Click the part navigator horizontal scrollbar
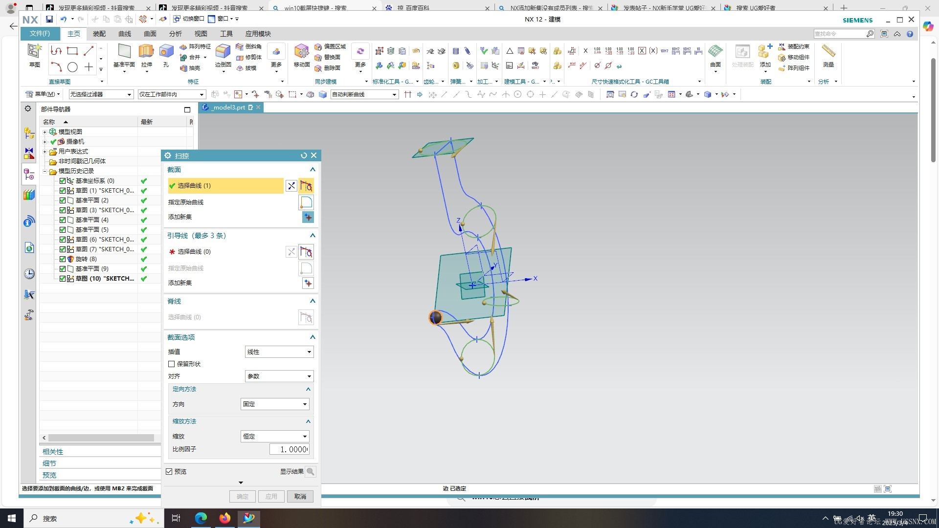Viewport: 939px width, 528px height. [x=101, y=438]
